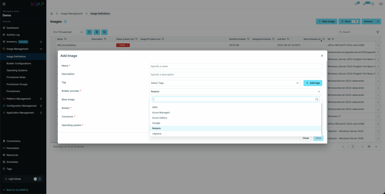The image size is (385, 194).
Task: Open Schedules in the sidebar
Action: tap(12, 162)
